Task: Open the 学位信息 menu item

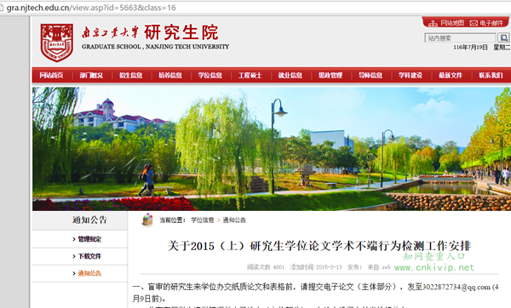Action: tap(210, 76)
